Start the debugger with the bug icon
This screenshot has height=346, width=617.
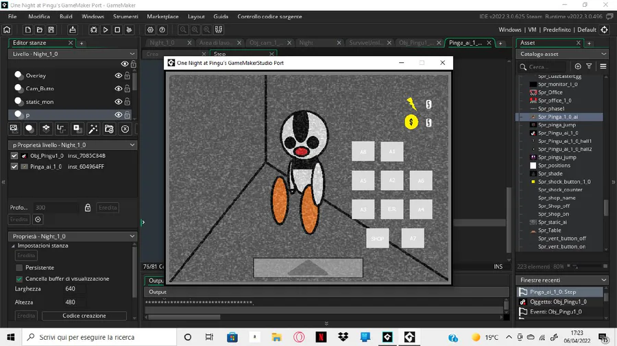click(94, 30)
